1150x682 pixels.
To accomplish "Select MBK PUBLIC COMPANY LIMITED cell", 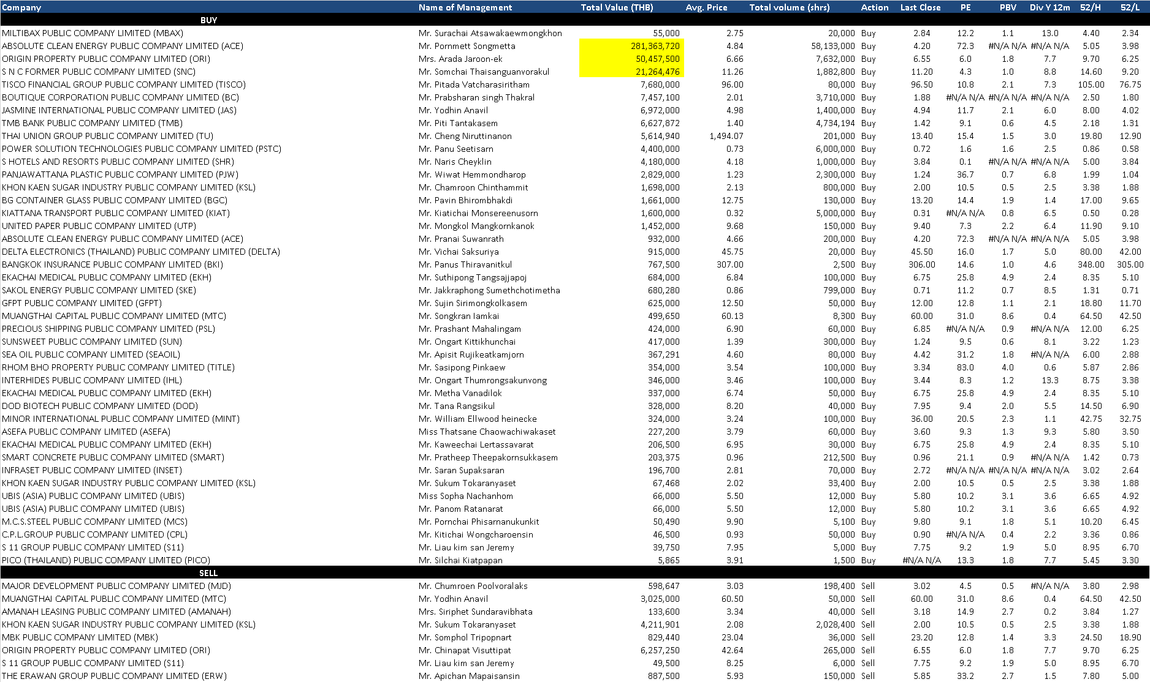I will [x=80, y=637].
